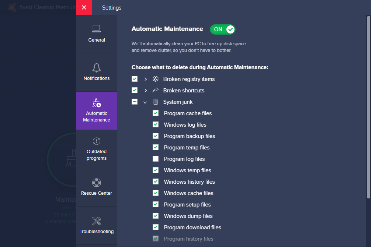372x247 pixels.
Task: Click the Broken registry items cube icon
Action: coord(155,79)
